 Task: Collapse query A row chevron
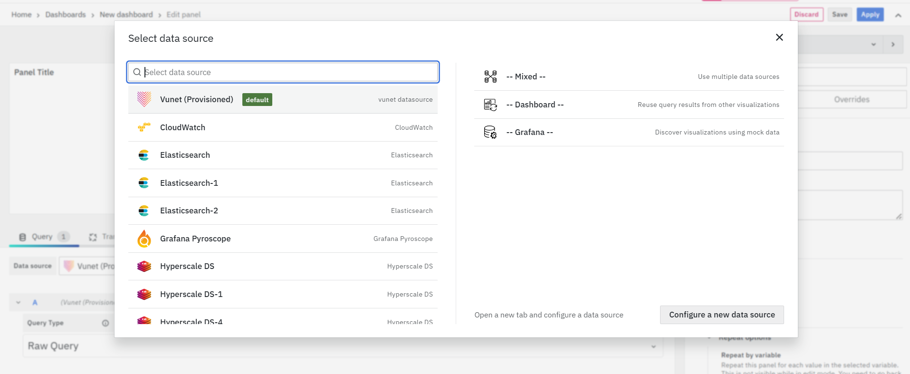pyautogui.click(x=19, y=302)
